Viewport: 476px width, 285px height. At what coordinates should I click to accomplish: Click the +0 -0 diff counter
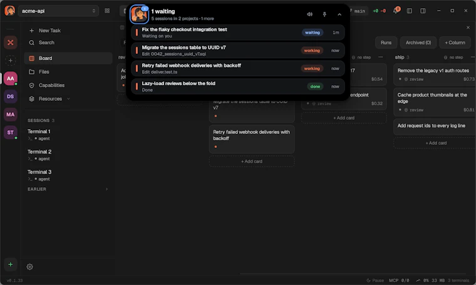coord(379,11)
